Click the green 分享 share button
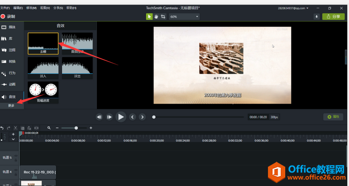The image size is (349, 186). (333, 16)
